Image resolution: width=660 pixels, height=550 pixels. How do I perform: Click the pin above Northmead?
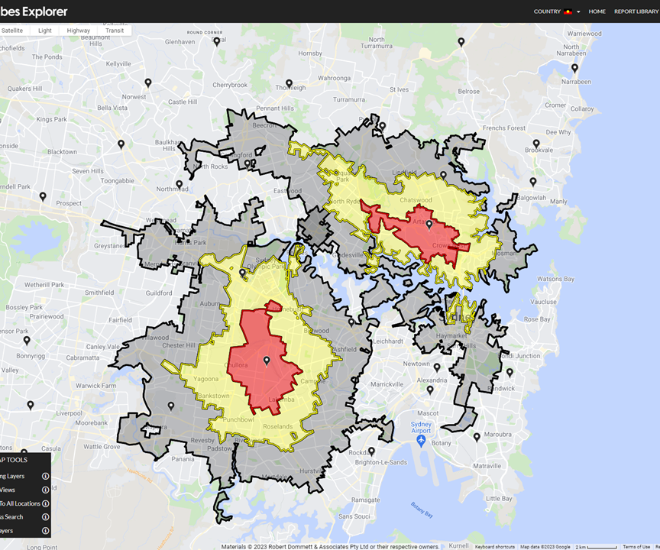(180, 184)
